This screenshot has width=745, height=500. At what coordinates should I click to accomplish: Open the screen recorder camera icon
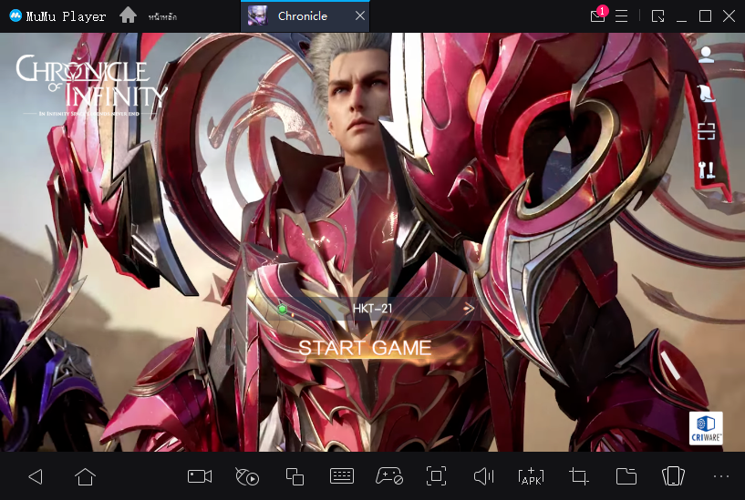click(200, 476)
